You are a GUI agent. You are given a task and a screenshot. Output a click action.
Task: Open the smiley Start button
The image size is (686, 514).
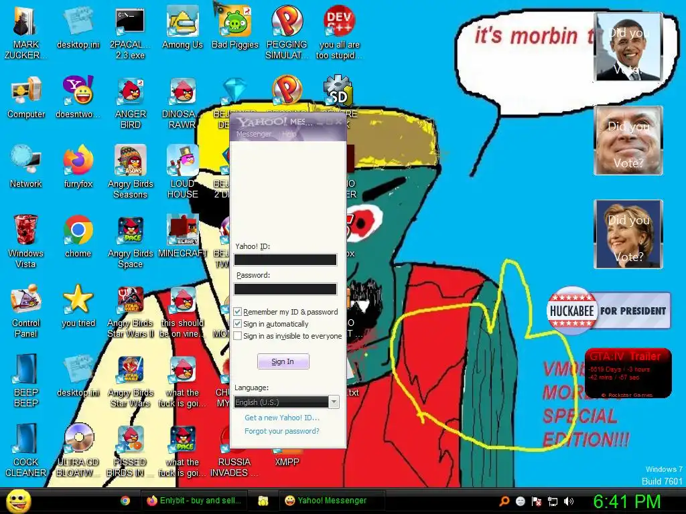point(18,501)
